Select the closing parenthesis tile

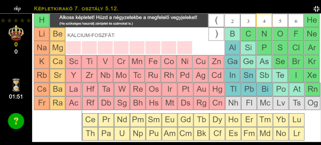[216, 34]
